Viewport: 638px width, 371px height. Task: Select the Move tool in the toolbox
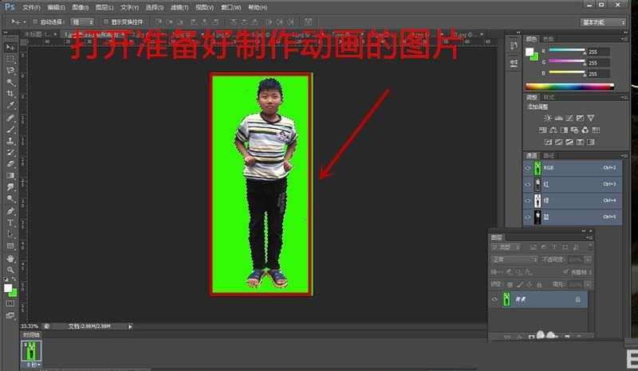(10, 47)
